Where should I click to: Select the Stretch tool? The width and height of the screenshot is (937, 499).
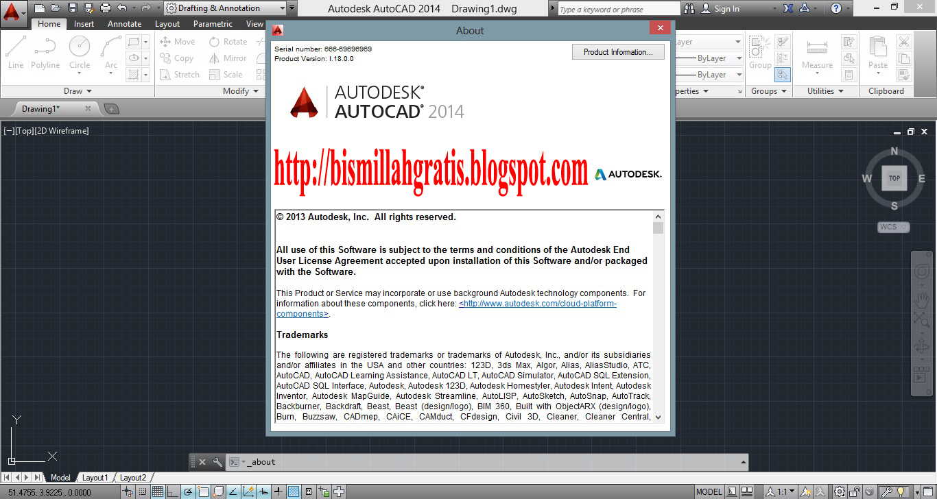[180, 75]
